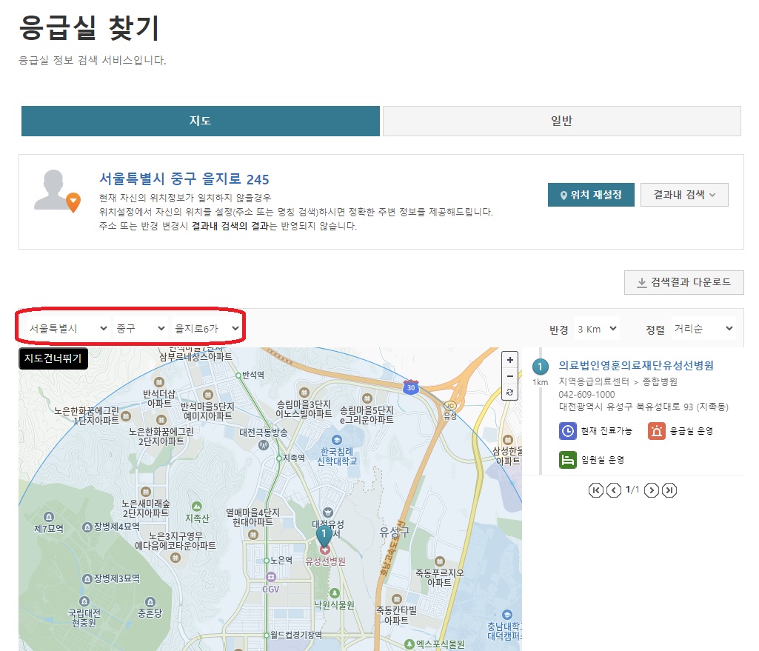Switch to the 지도 tab
The image size is (759, 651).
coord(201,121)
